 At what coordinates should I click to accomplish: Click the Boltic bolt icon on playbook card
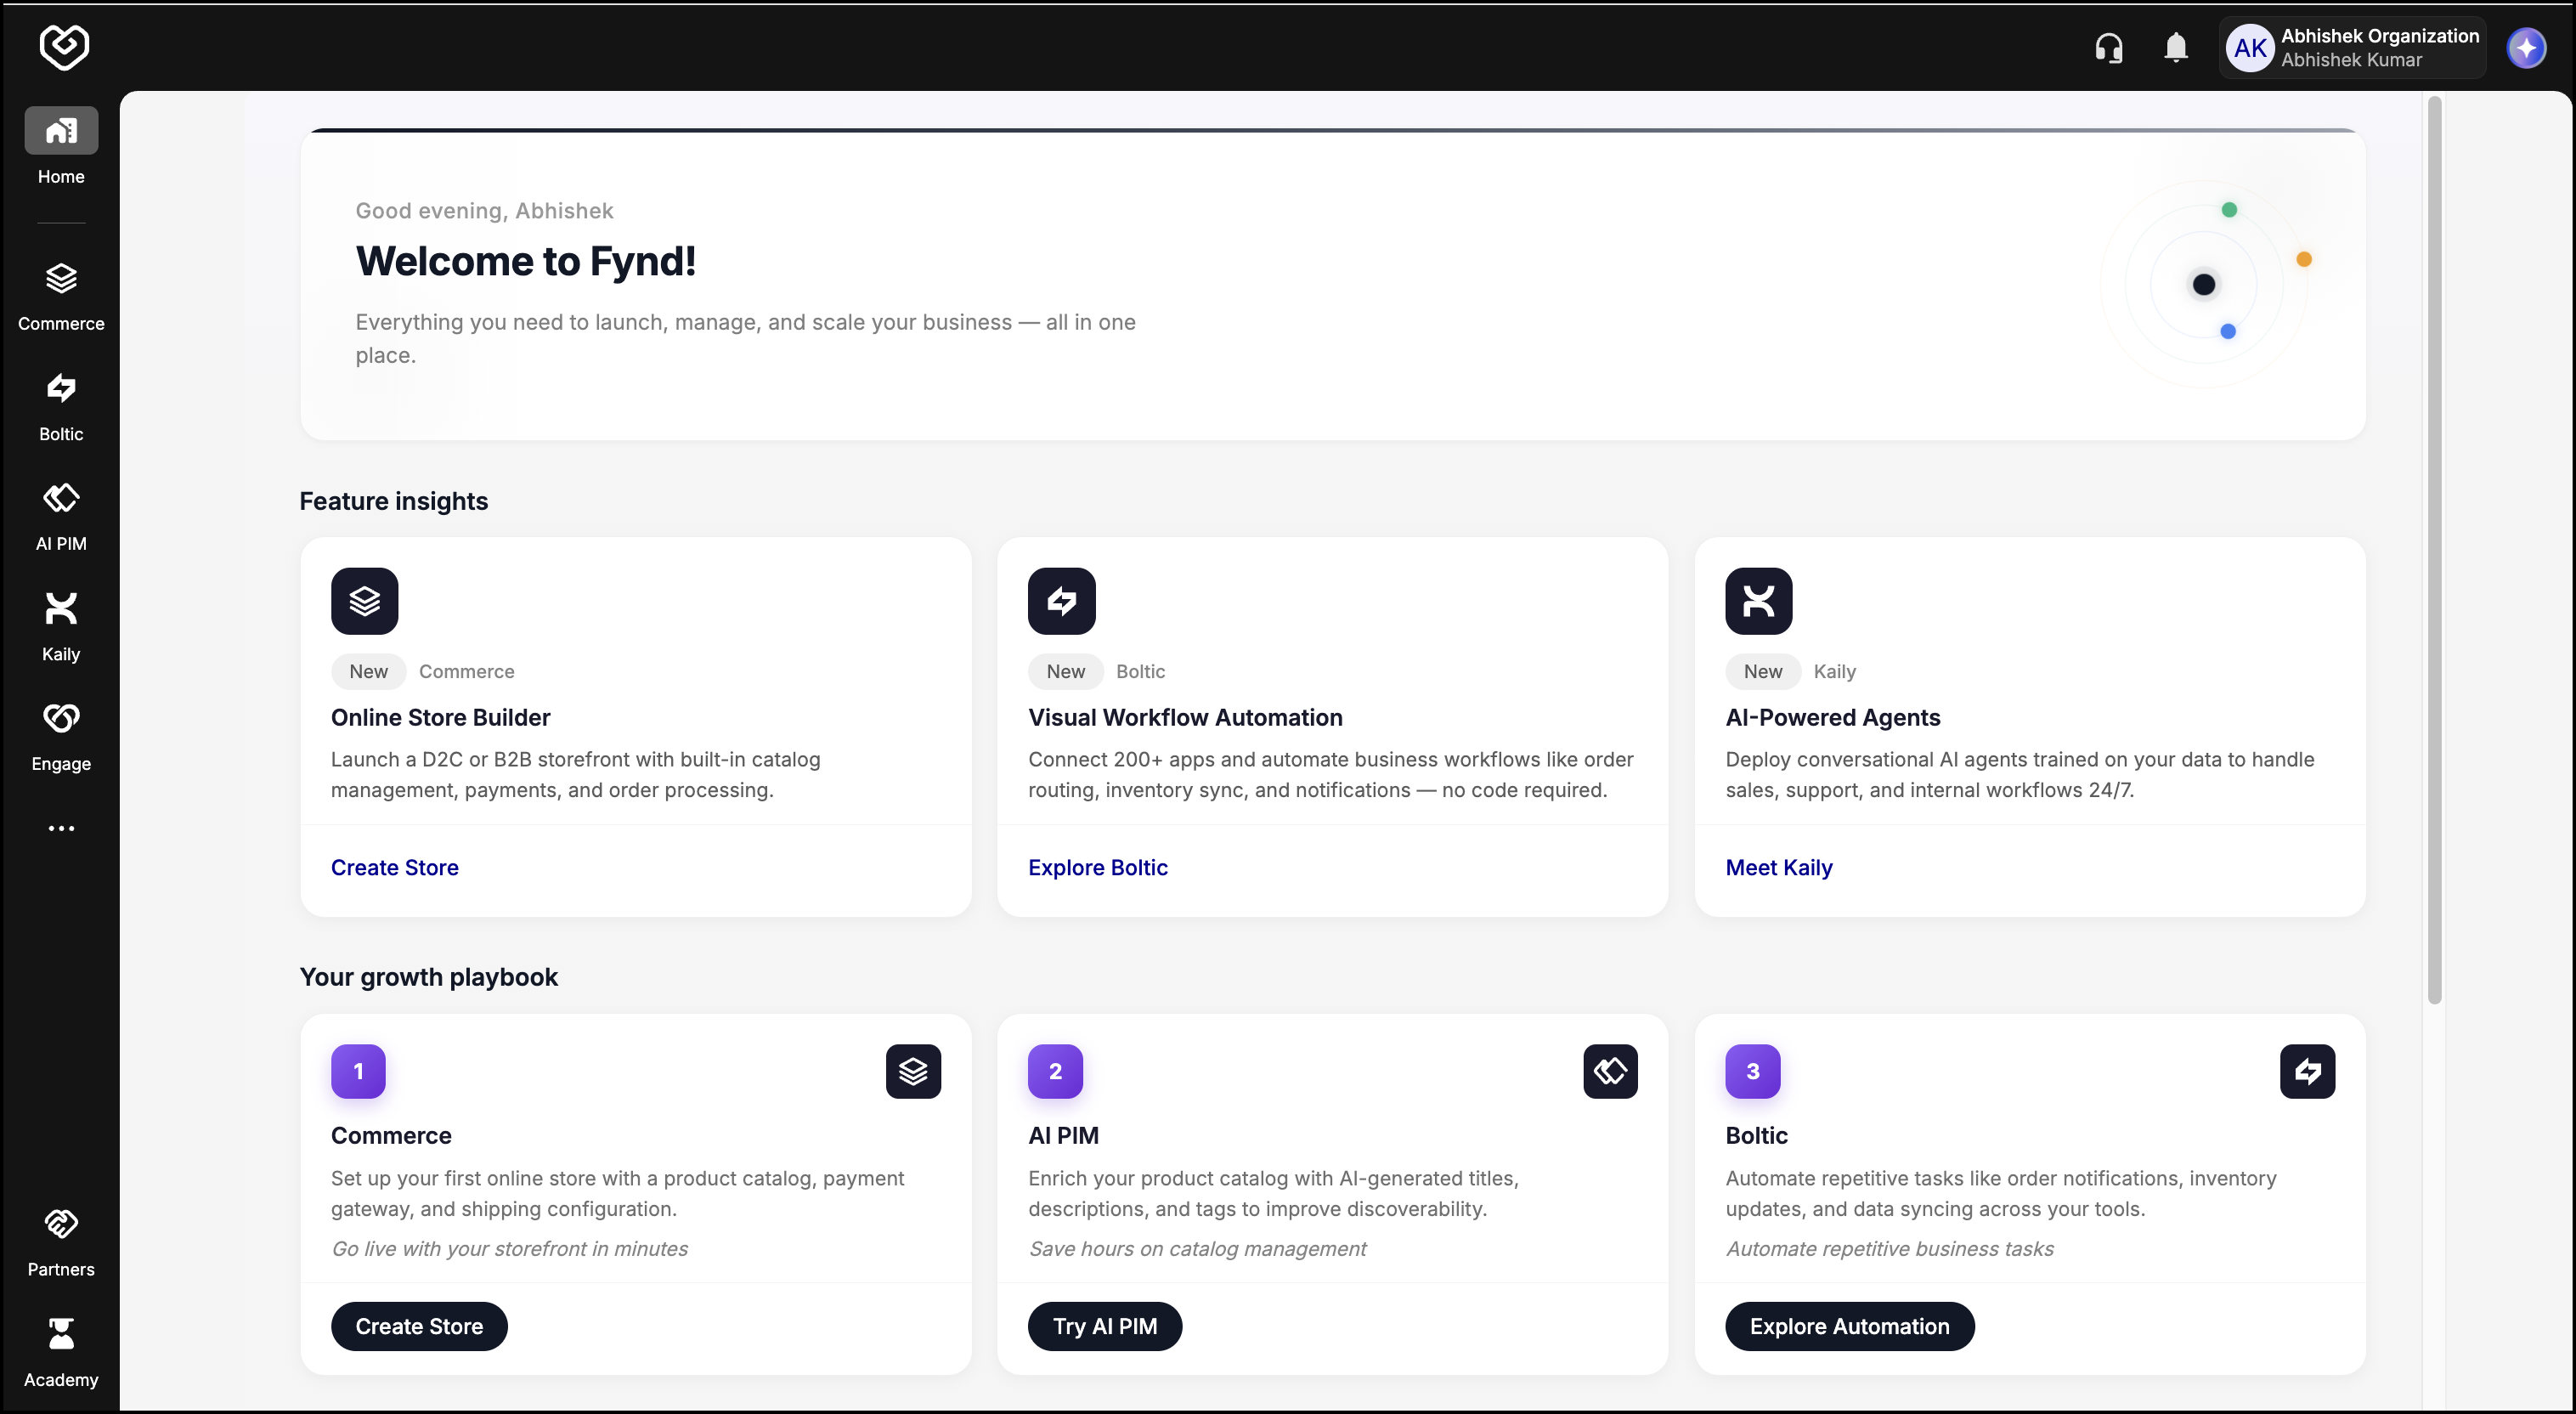[2307, 1071]
